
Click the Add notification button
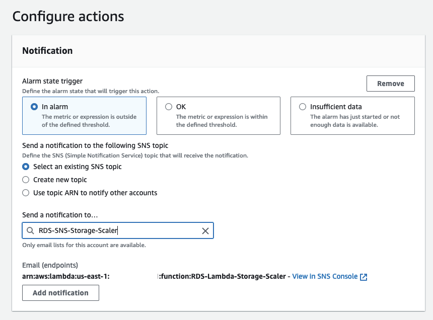tap(60, 293)
